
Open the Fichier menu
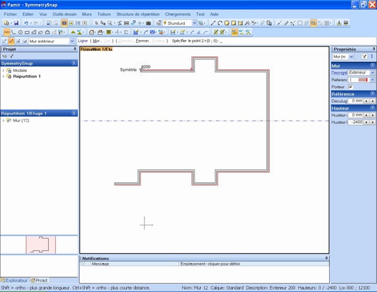pyautogui.click(x=11, y=14)
